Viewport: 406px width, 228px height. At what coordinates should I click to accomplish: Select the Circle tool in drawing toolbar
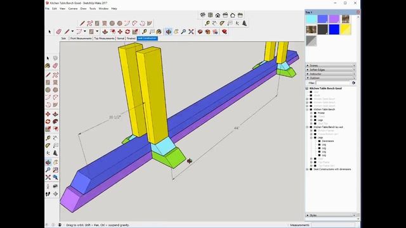click(112, 23)
